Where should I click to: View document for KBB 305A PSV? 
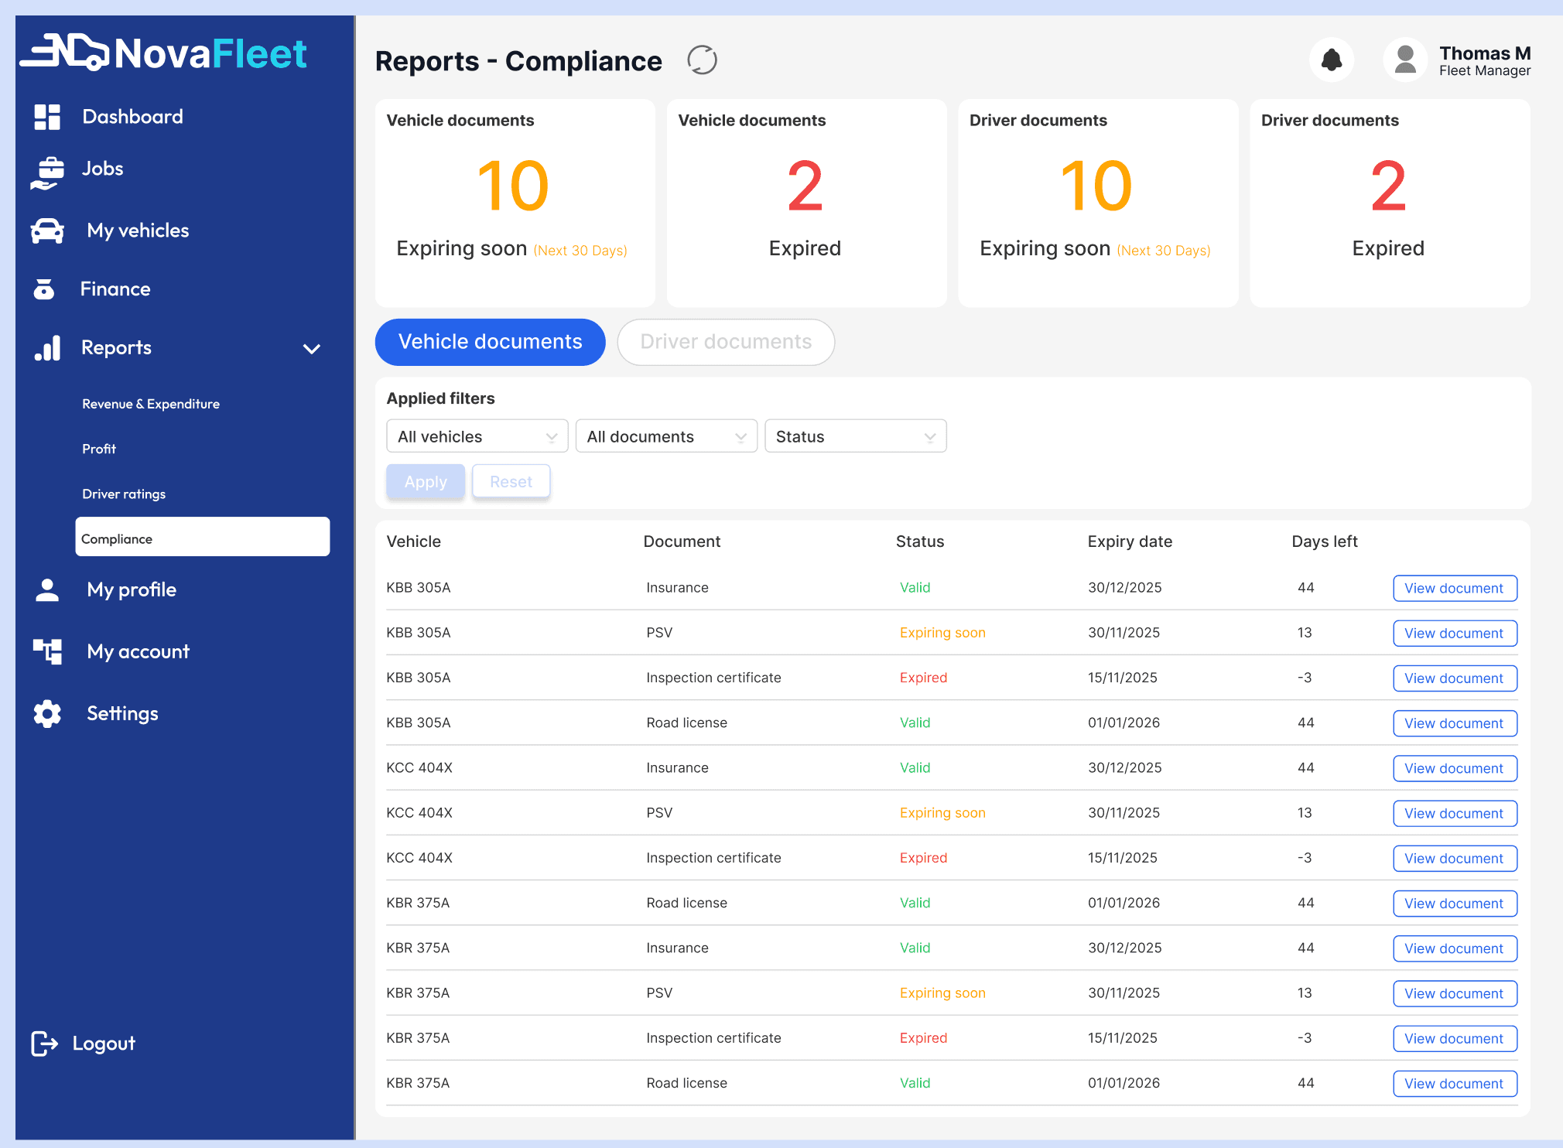1455,634
